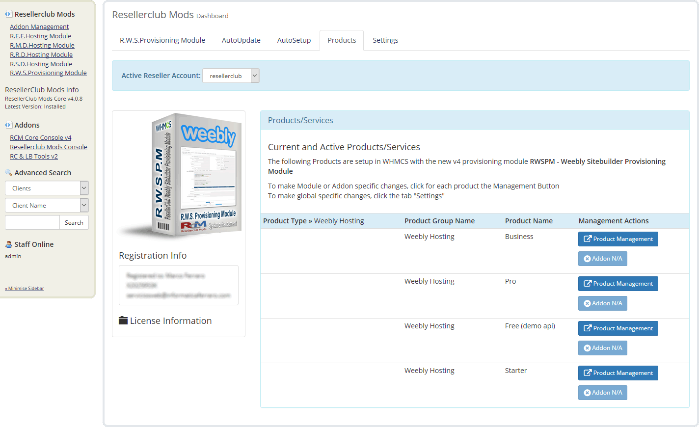699x427 pixels.
Task: Open the Active Reseller Account dropdown
Action: click(231, 76)
